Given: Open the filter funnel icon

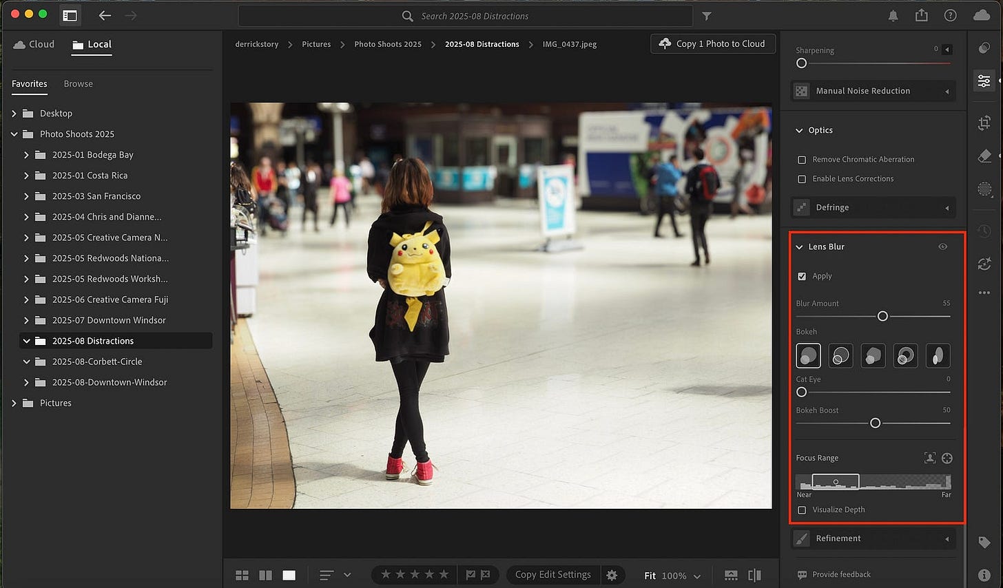Looking at the screenshot, I should coord(707,16).
